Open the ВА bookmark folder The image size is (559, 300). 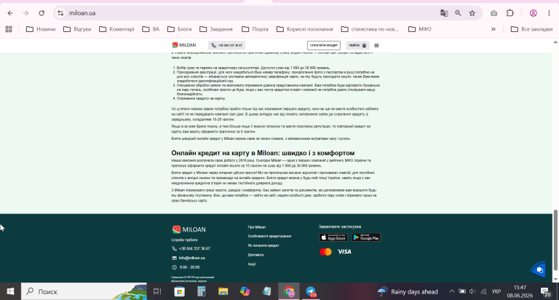coord(151,29)
